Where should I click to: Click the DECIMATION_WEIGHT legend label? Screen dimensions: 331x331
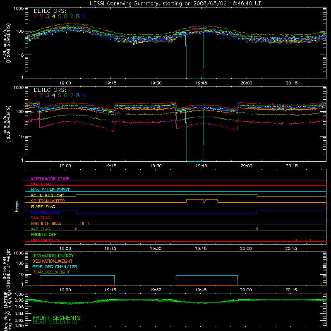tap(53, 261)
